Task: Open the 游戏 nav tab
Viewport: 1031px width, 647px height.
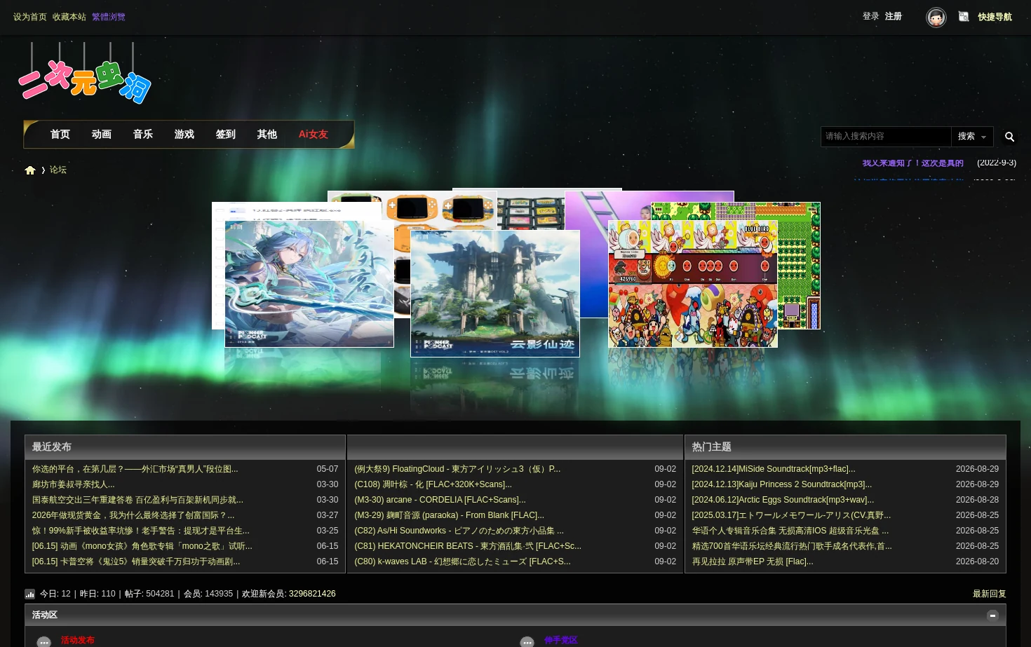Action: coord(184,134)
